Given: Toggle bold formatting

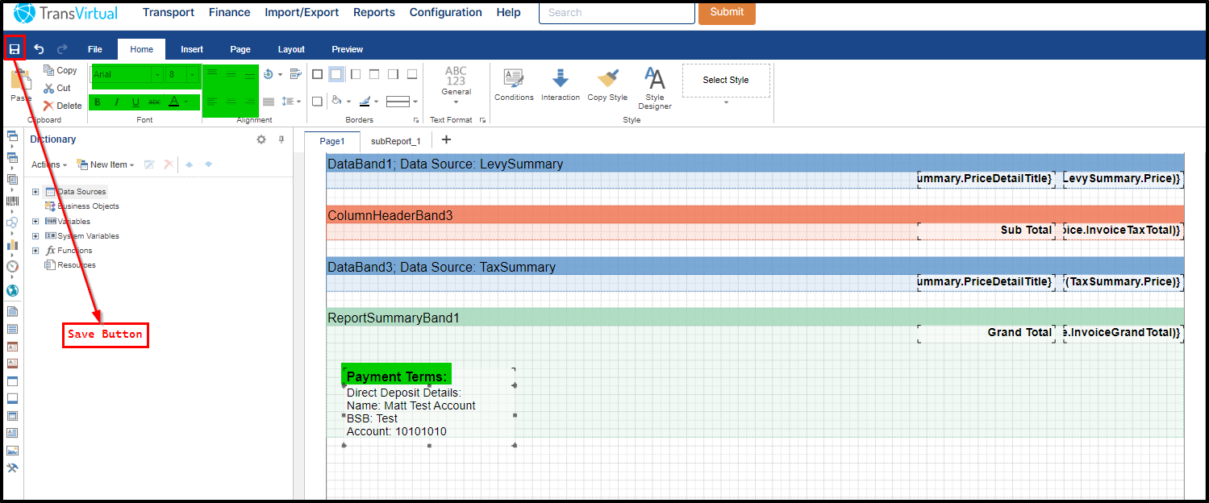Looking at the screenshot, I should coord(98,102).
